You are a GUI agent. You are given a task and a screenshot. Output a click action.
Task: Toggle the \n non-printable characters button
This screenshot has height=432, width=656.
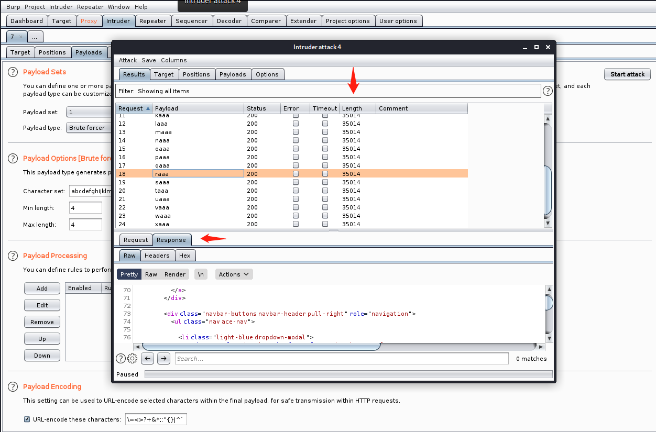tap(201, 274)
